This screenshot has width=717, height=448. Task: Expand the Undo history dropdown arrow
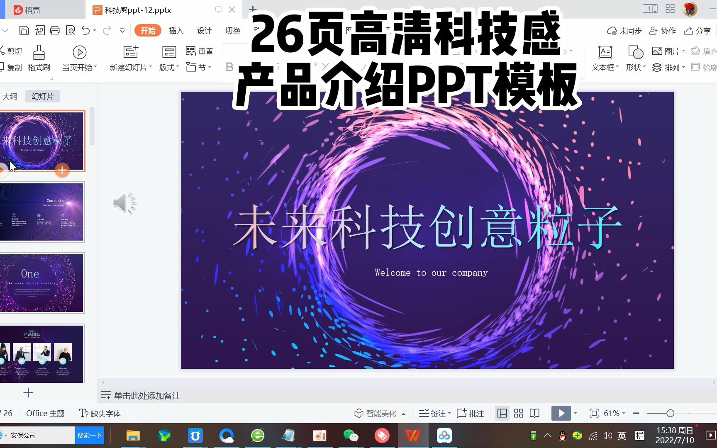click(x=95, y=30)
